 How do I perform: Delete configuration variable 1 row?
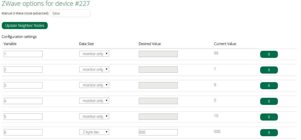pos(269,54)
